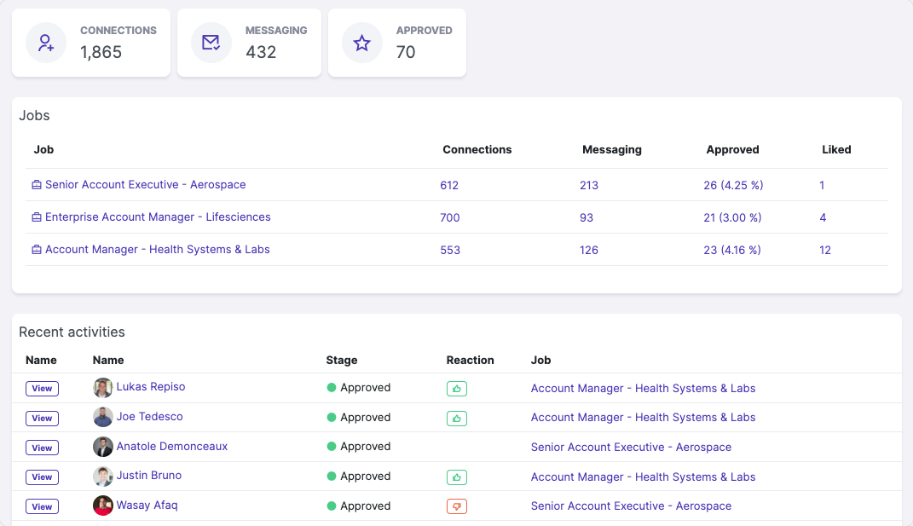913x526 pixels.
Task: Click the briefcase icon beside Senior Account Executive - Aerospace
Action: click(x=36, y=184)
